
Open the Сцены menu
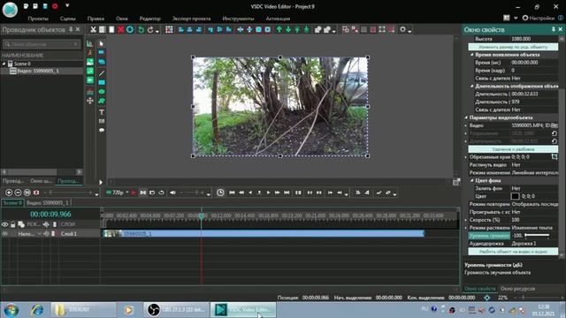pos(68,19)
